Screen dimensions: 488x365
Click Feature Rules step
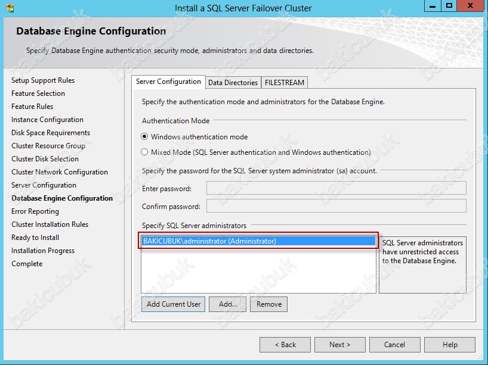(x=32, y=106)
